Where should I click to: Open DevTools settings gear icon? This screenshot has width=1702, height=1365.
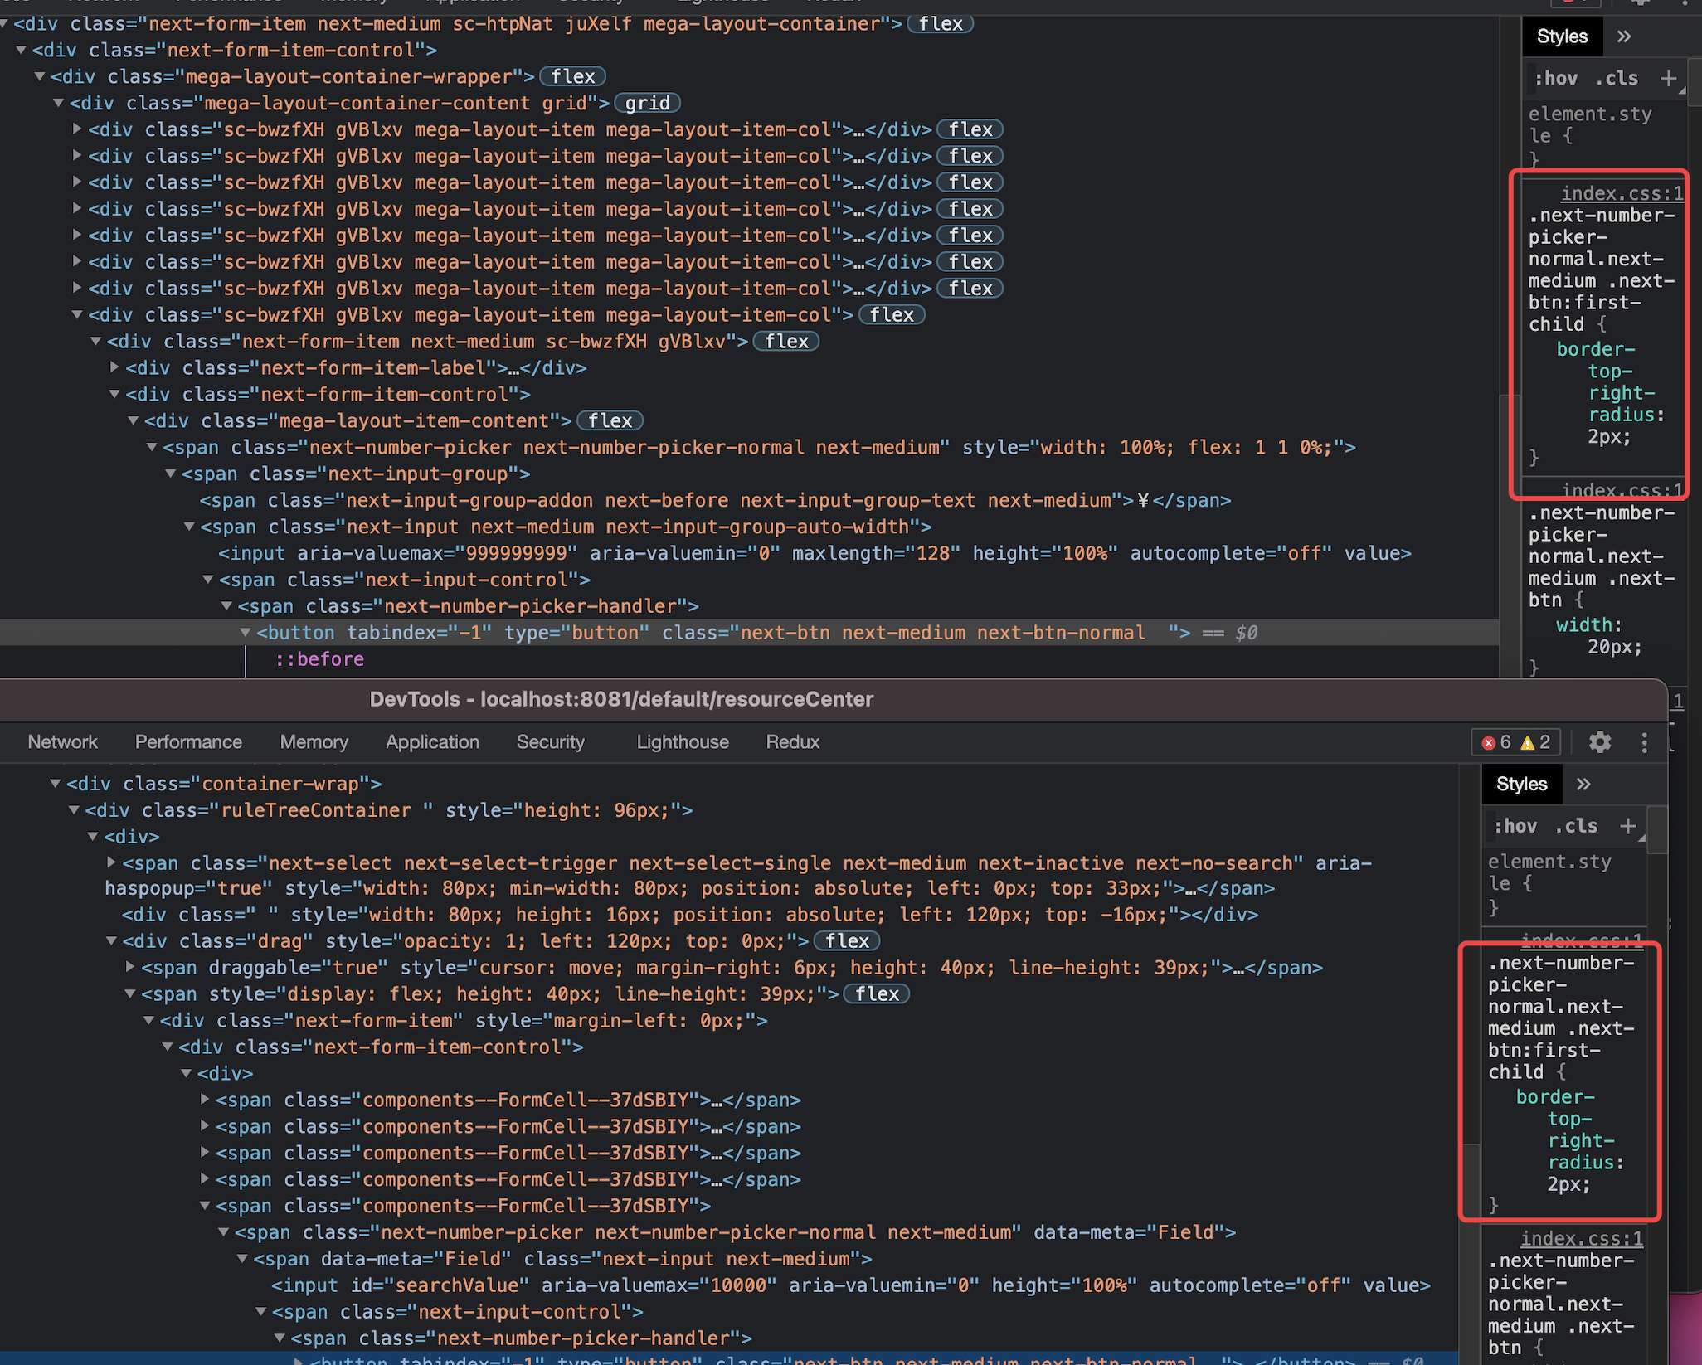(x=1599, y=742)
